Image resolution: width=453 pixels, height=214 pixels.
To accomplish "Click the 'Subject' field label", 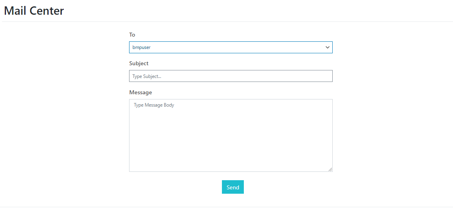I will (139, 63).
